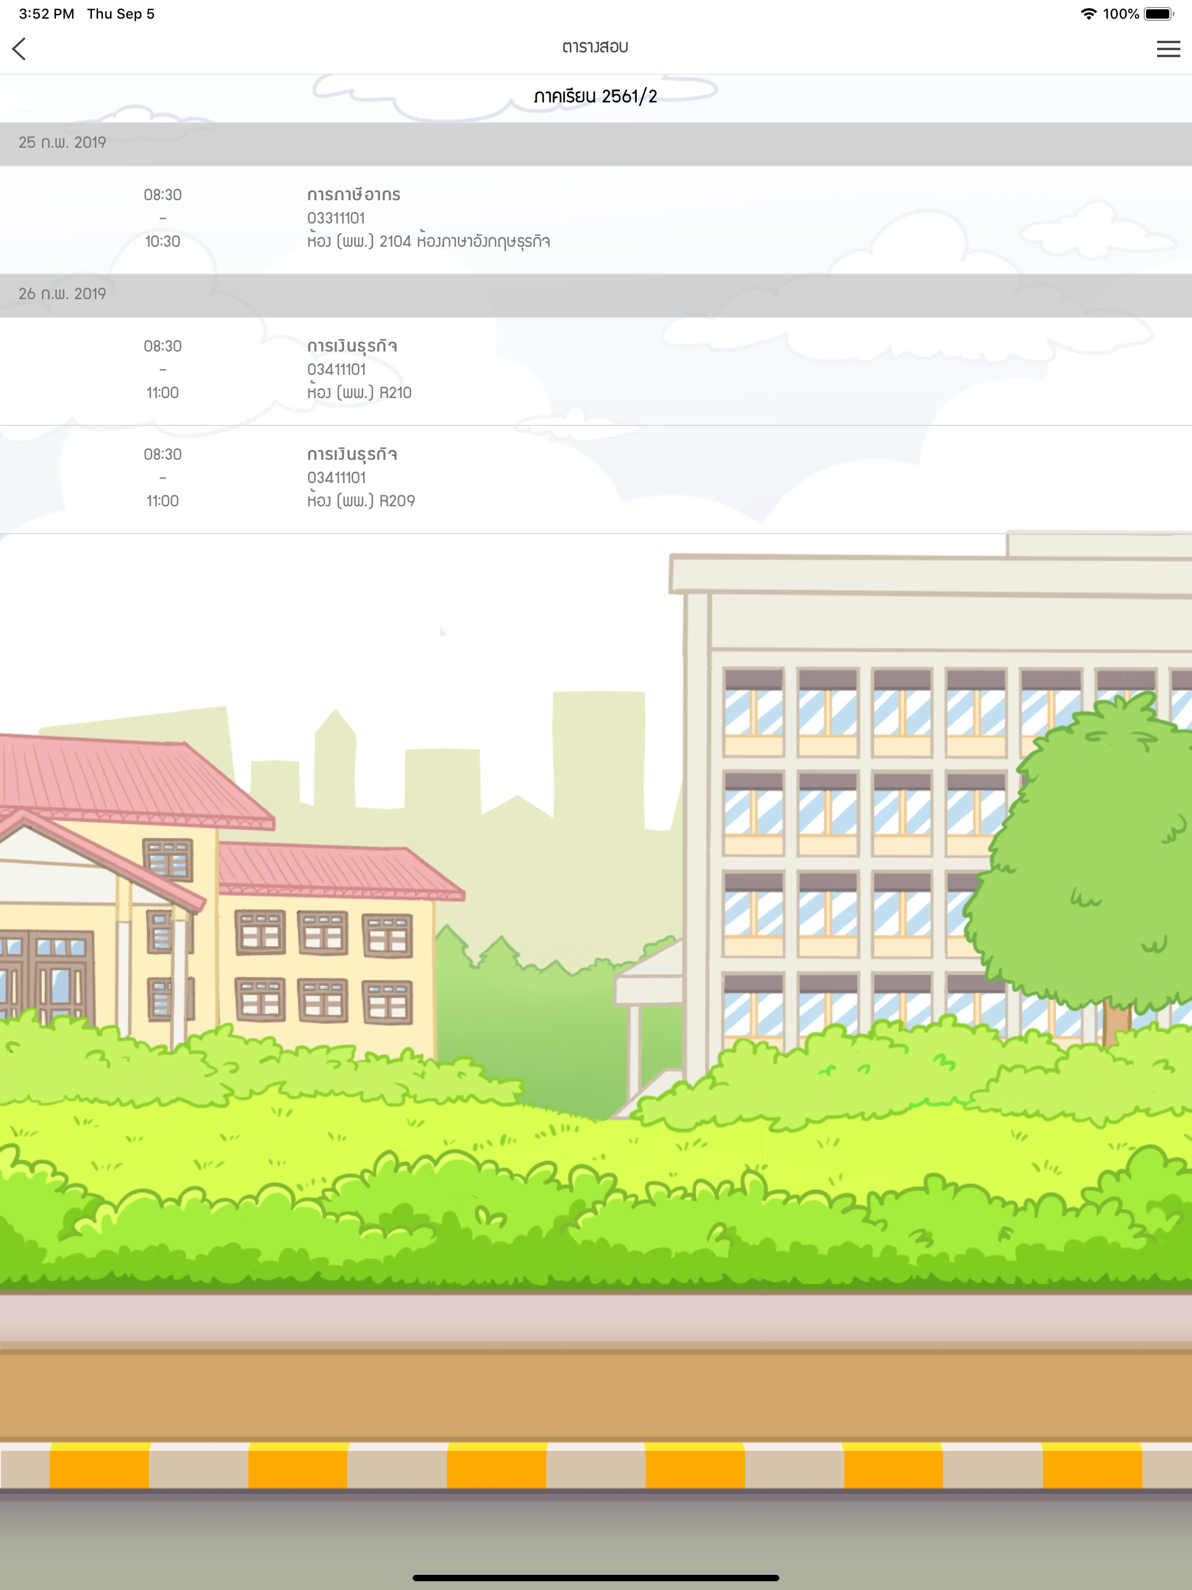Select the ตารางสอบ page title
The height and width of the screenshot is (1590, 1192).
[595, 48]
